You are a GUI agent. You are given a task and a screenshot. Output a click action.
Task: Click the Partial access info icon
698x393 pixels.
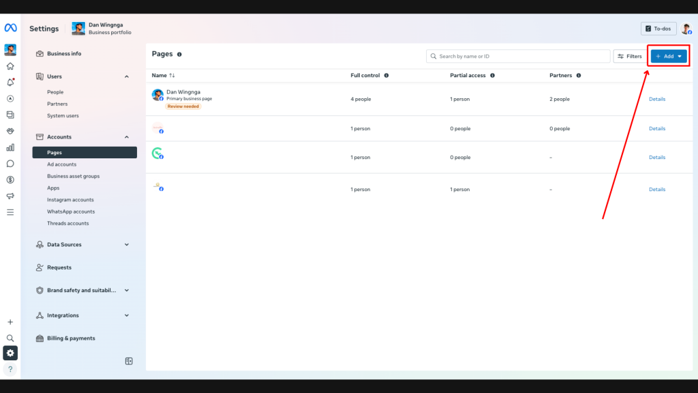click(x=492, y=75)
